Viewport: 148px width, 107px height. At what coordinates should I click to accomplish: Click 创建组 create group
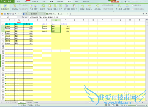82,7
